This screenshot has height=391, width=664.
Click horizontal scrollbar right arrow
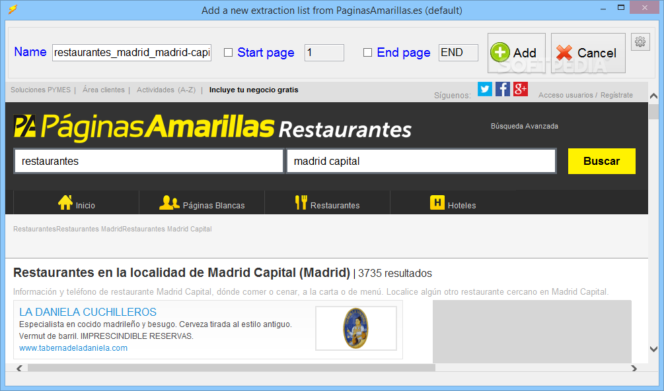coord(634,368)
